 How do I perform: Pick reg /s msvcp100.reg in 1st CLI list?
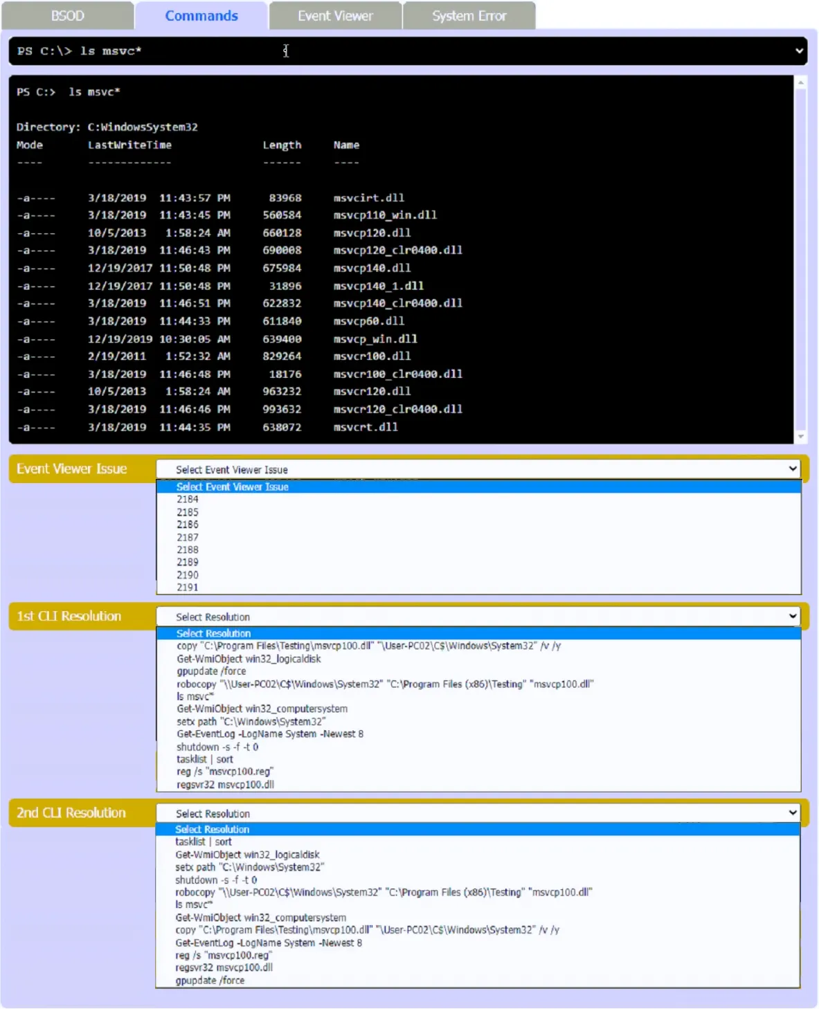pos(478,772)
